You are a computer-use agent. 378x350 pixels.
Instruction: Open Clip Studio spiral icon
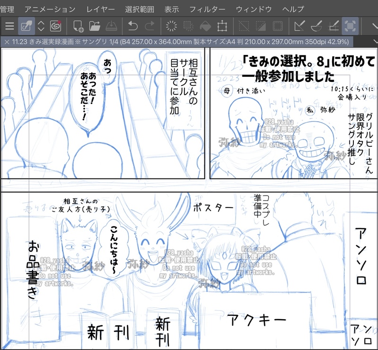click(56, 26)
